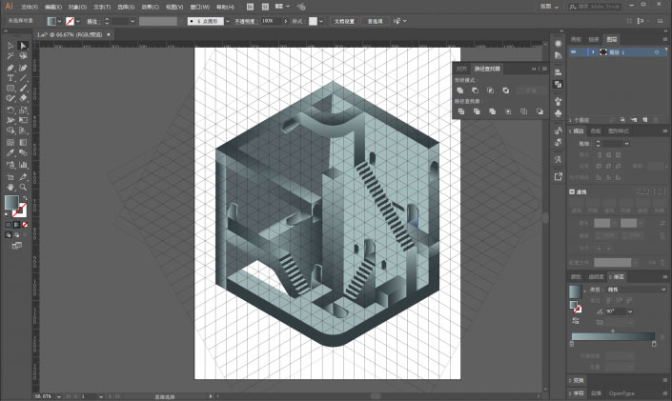The height and width of the screenshot is (401, 672).
Task: Select the Zoom tool
Action: (x=23, y=188)
